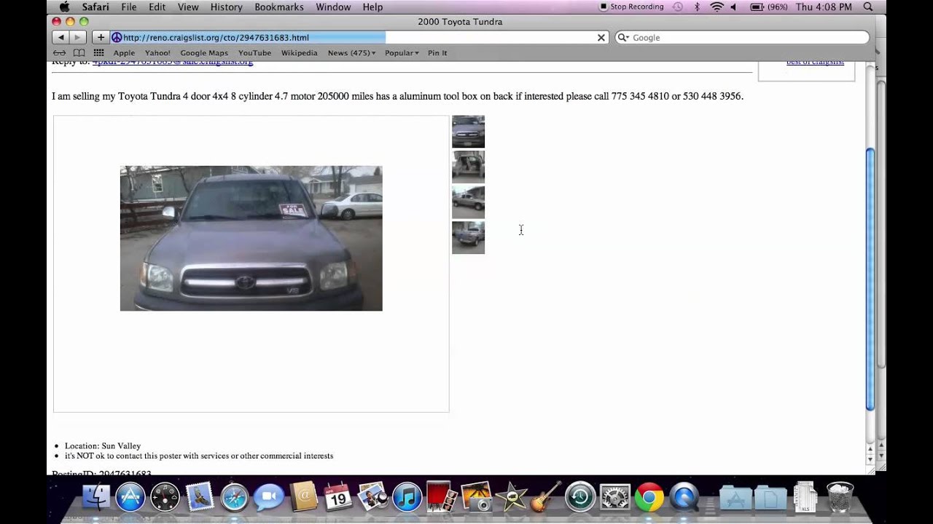Image resolution: width=933 pixels, height=524 pixels.
Task: Open Finder from the Dock
Action: (x=95, y=498)
